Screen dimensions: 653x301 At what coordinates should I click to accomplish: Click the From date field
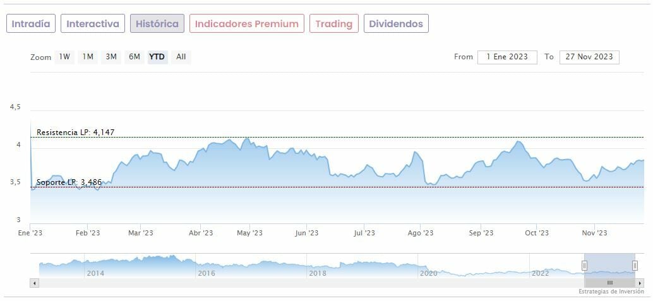507,57
